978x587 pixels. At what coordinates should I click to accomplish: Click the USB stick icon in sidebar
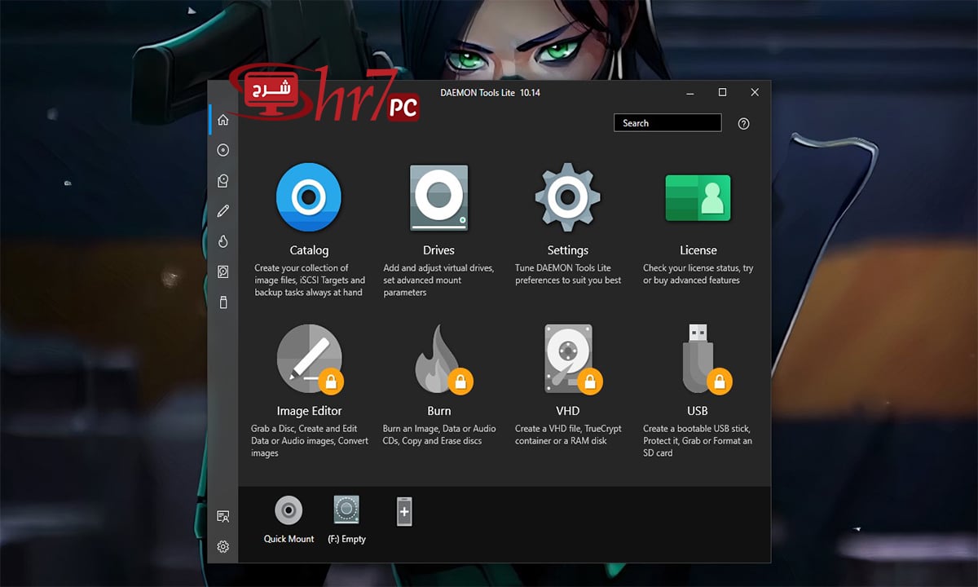tap(222, 302)
